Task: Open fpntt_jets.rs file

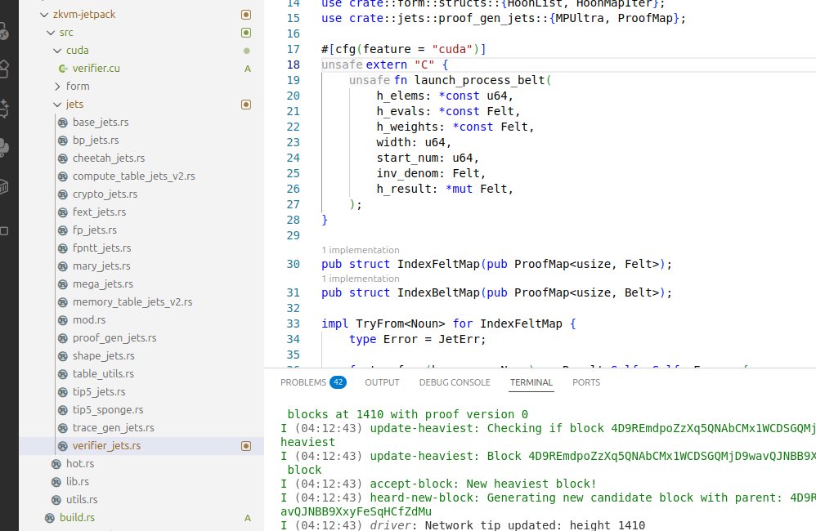Action: (102, 248)
